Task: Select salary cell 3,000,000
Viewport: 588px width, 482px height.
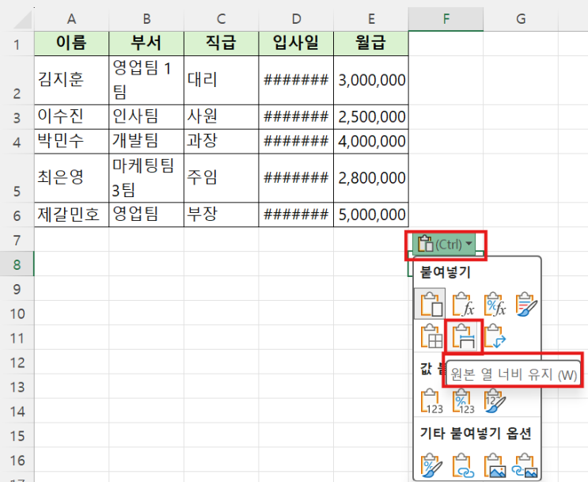Action: click(371, 80)
